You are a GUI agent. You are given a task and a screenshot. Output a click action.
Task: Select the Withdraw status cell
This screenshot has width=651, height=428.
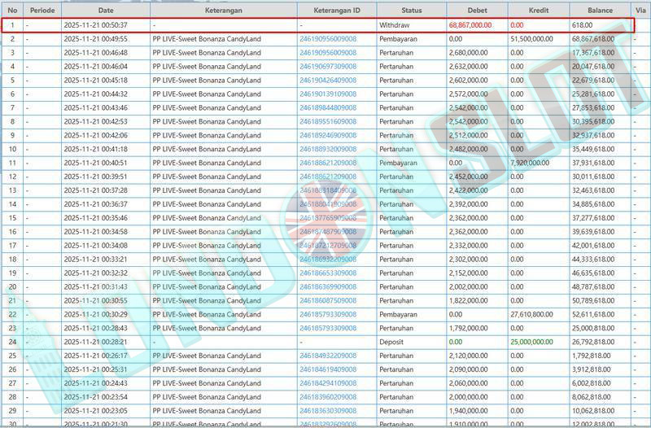pyautogui.click(x=395, y=25)
